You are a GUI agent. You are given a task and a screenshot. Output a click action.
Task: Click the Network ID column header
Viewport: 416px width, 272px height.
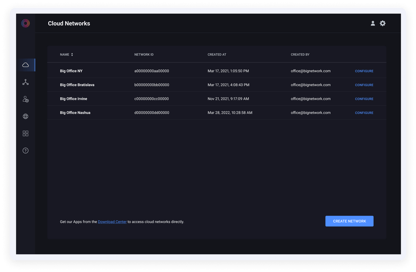[144, 55]
